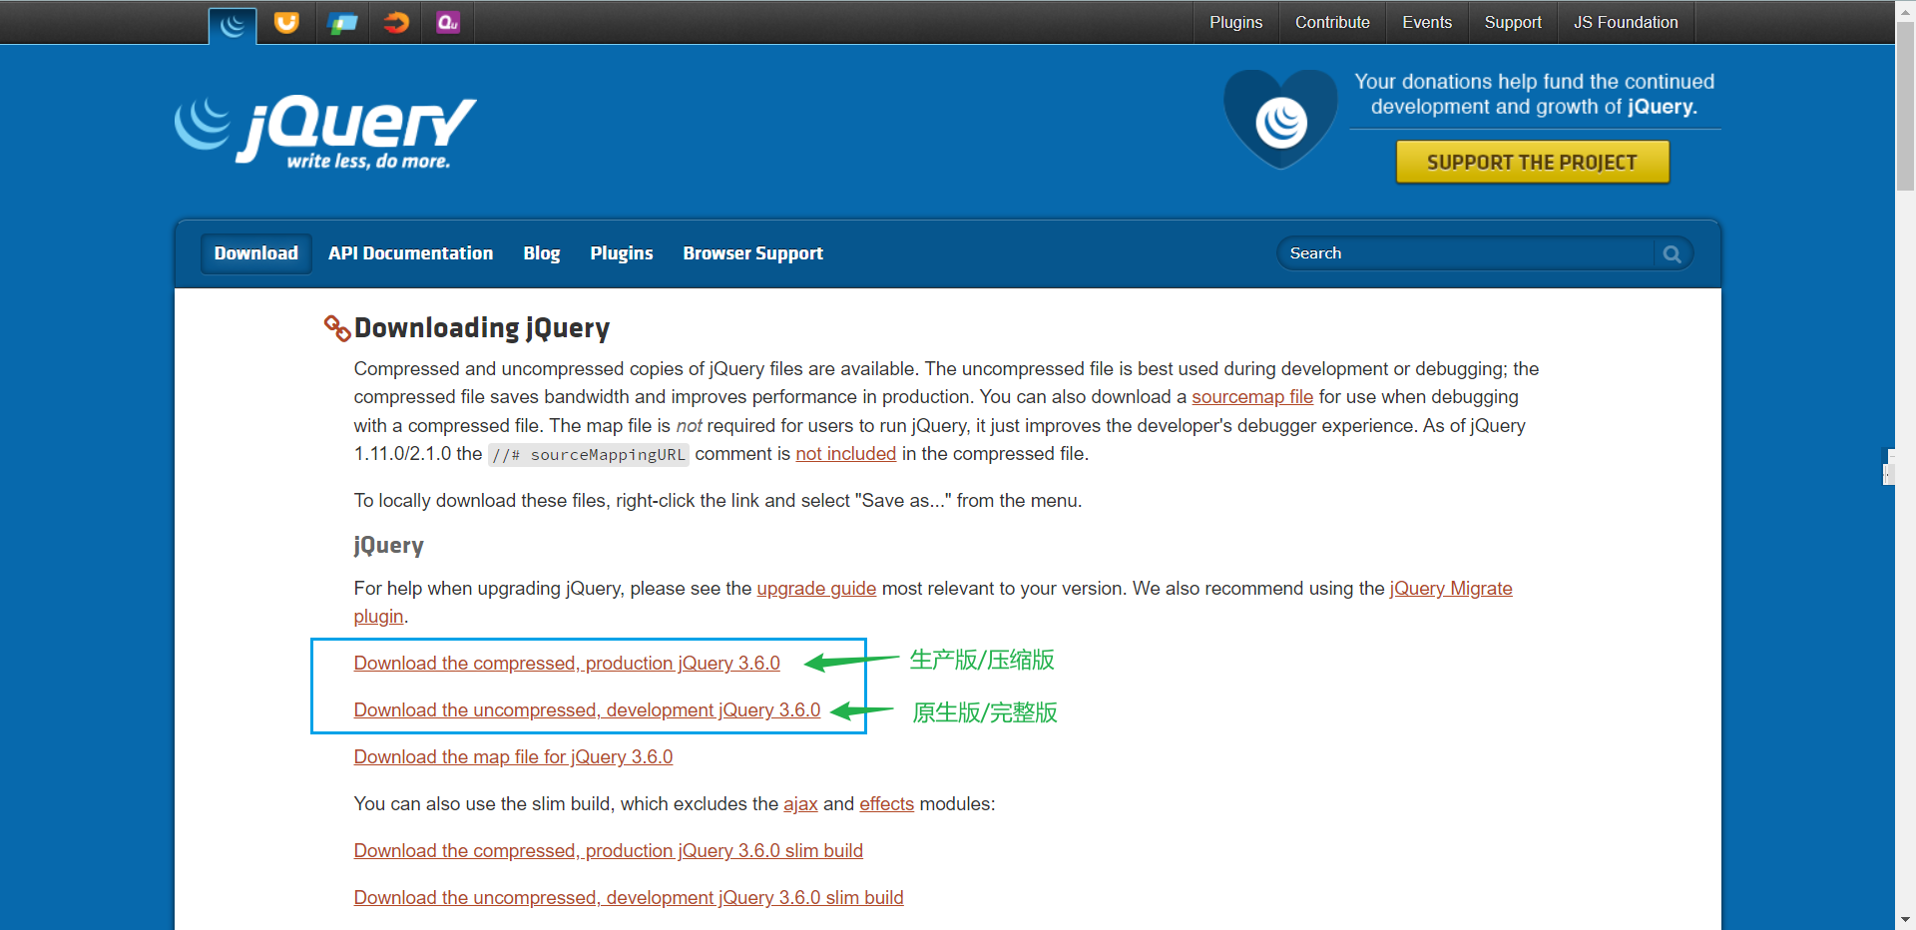Click the heart donation icon
The height and width of the screenshot is (930, 1916).
point(1280,119)
